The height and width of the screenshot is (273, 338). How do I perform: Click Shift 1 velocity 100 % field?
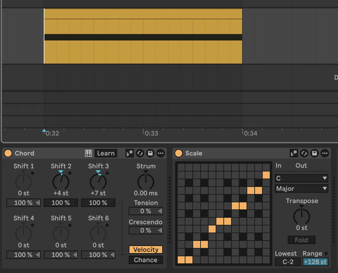pyautogui.click(x=23, y=203)
